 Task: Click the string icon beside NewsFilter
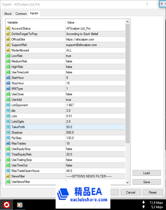pos(8,176)
